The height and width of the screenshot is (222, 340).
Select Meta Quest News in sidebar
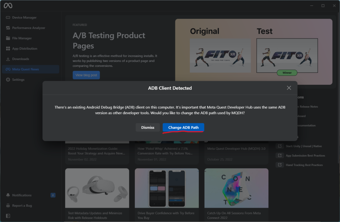click(x=31, y=69)
